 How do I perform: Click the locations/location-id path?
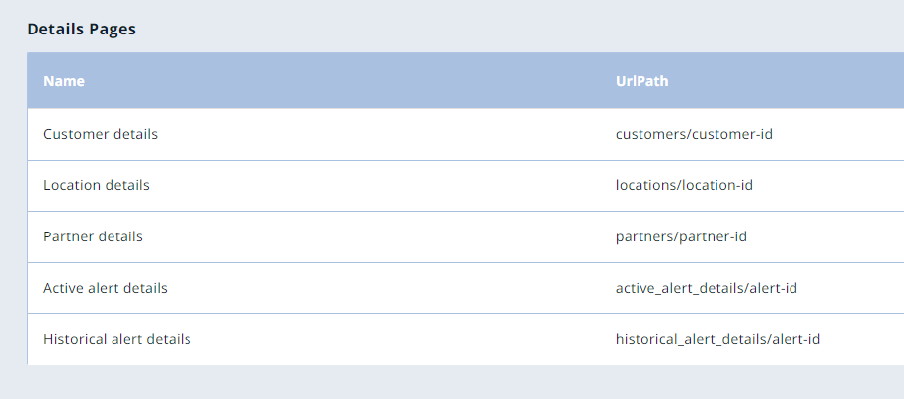click(684, 185)
